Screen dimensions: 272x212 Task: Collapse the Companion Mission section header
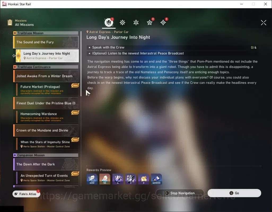click(46, 155)
